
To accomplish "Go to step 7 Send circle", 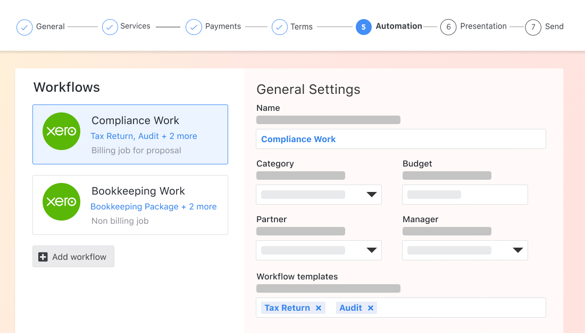I will (533, 27).
